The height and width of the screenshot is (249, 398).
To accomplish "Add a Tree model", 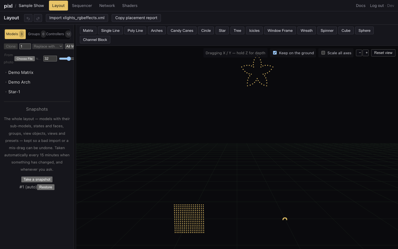I will coord(237,31).
